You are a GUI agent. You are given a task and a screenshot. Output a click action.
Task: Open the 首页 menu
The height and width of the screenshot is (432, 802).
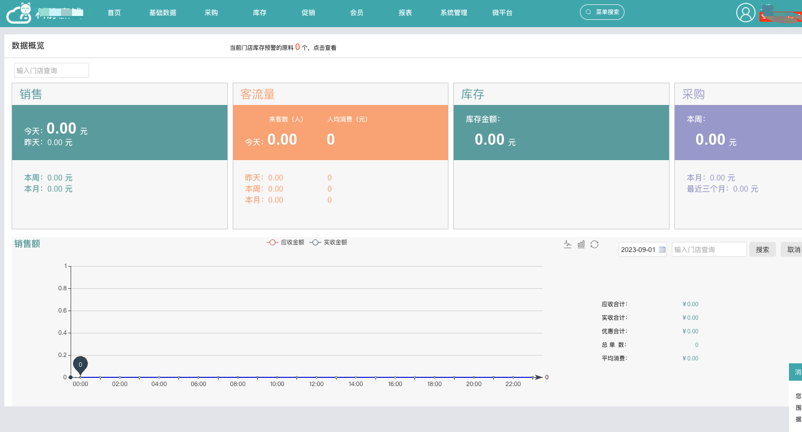(114, 13)
